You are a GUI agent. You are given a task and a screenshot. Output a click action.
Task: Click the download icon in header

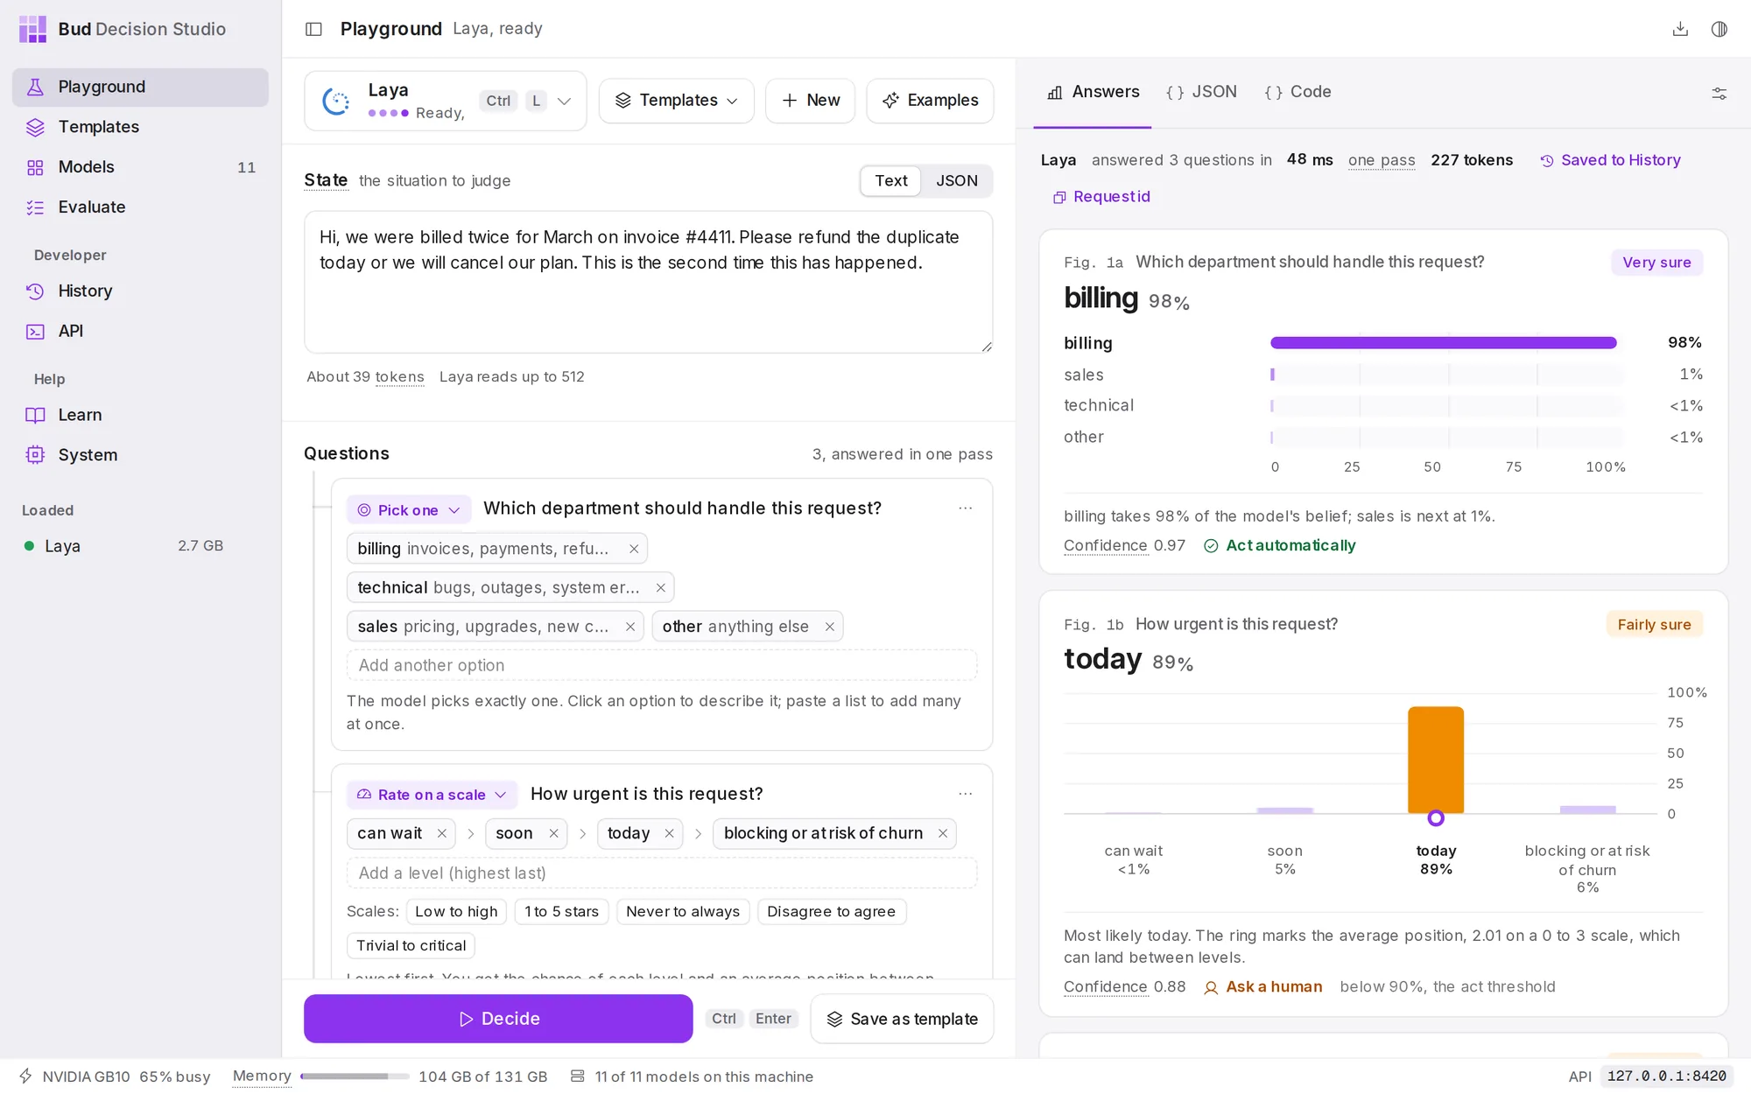click(x=1680, y=29)
